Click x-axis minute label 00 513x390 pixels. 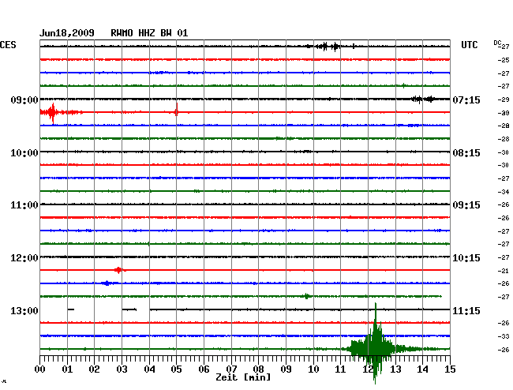pyautogui.click(x=40, y=369)
